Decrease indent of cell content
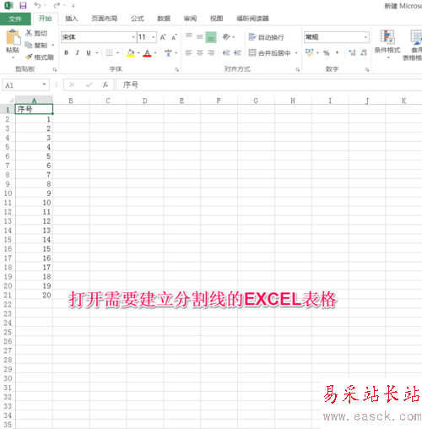The width and height of the screenshot is (422, 429). click(226, 52)
